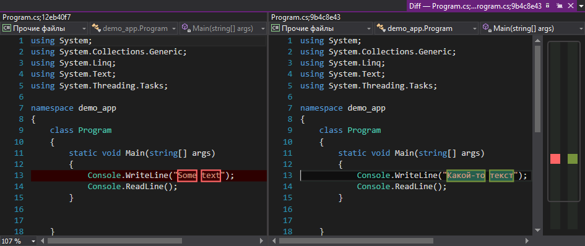Open right pane Main(string[] args) member dropdown
This screenshot has width=585, height=246.
(x=532, y=28)
